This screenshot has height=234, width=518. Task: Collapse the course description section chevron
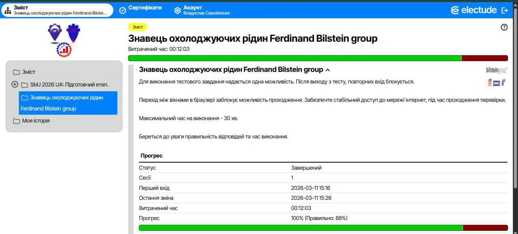click(x=328, y=70)
